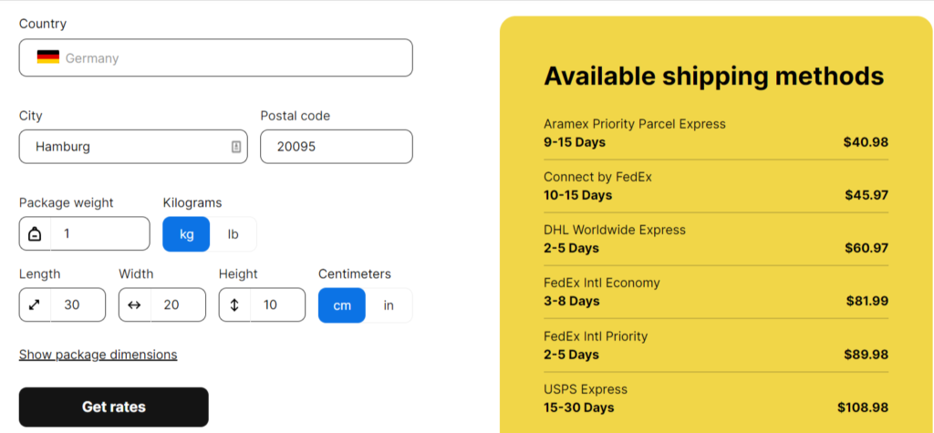Screen dimensions: 934x433
Task: Select DHL Worldwide Express shipping method
Action: pyautogui.click(x=716, y=239)
